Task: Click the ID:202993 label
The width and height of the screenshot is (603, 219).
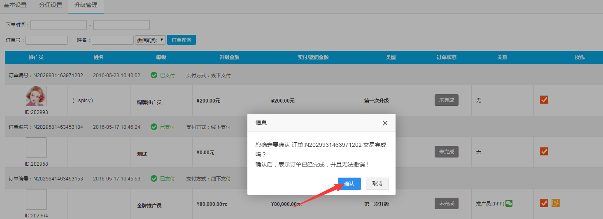Action: [x=36, y=112]
